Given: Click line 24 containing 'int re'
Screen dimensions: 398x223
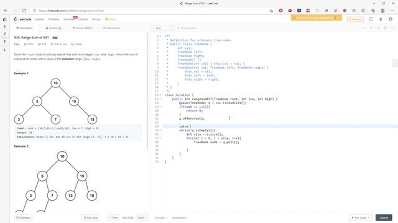Looking at the screenshot, I should [x=280, y=126].
